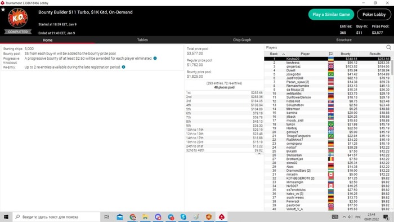Select player Fobia Kid row
The image size is (394, 222).
point(328,101)
